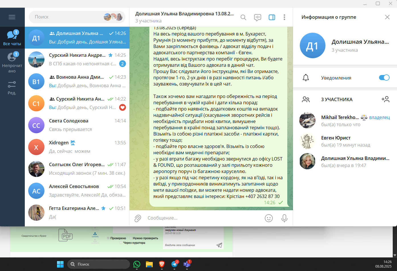Open the PDF icon in background window

66,235
